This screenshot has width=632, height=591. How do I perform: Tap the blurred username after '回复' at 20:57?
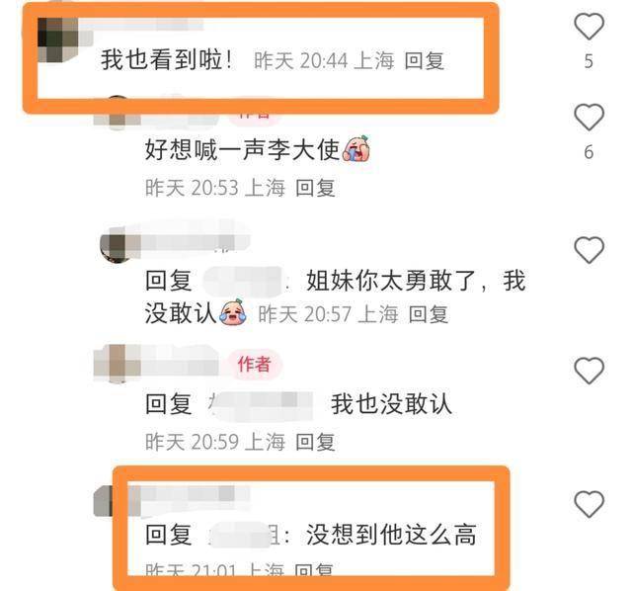(x=243, y=282)
